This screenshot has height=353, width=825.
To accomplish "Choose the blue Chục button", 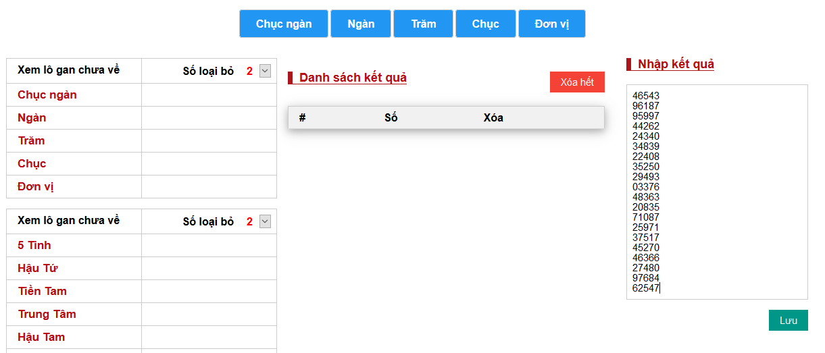I will (x=485, y=24).
